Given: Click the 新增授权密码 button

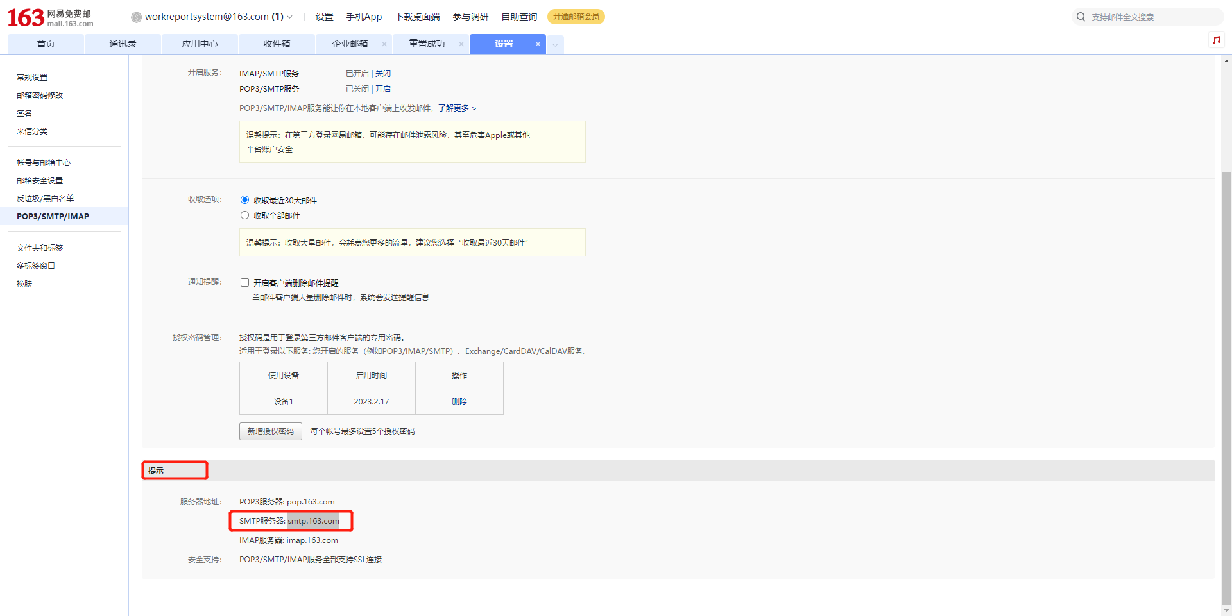Looking at the screenshot, I should tap(271, 431).
